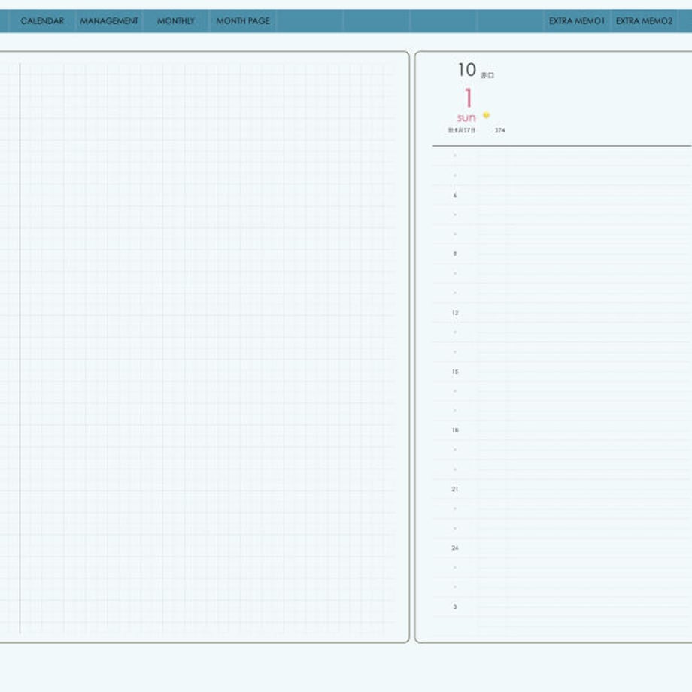The image size is (692, 692).
Task: Click the yellow moon phase icon
Action: pos(487,115)
